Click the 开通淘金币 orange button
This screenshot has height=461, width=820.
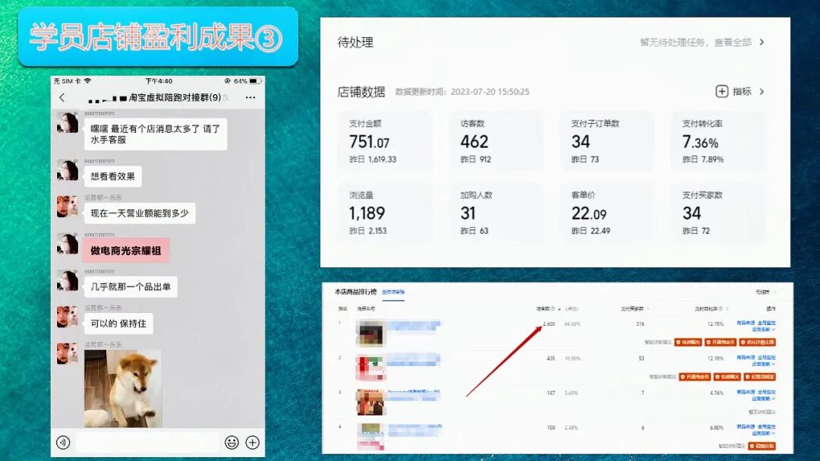(721, 341)
